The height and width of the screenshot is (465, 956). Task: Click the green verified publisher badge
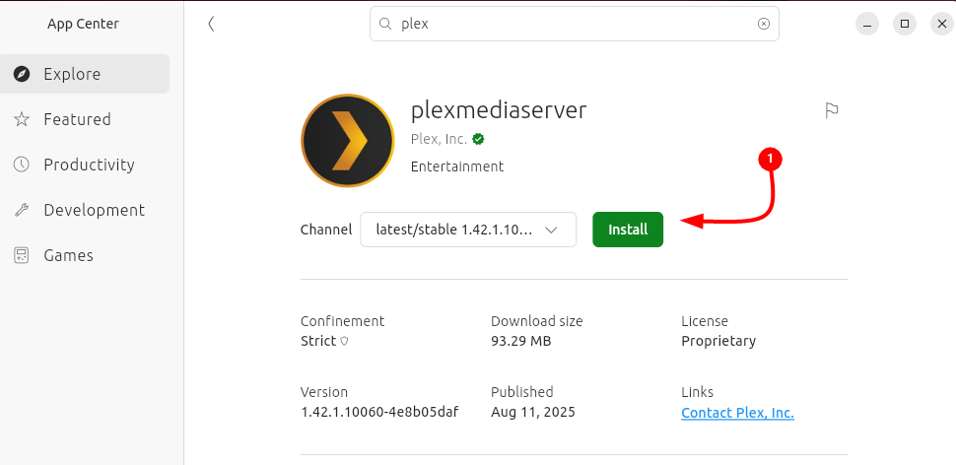tap(478, 139)
